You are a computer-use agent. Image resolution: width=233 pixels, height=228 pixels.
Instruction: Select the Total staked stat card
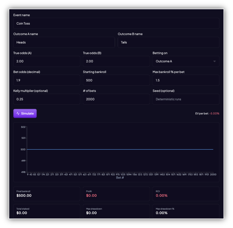[x=47, y=211]
